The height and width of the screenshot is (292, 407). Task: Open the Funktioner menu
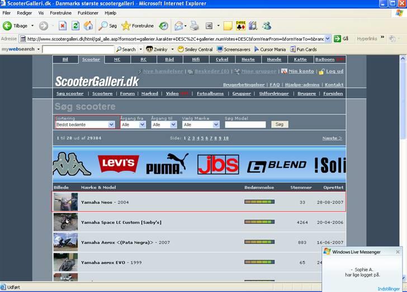88,12
